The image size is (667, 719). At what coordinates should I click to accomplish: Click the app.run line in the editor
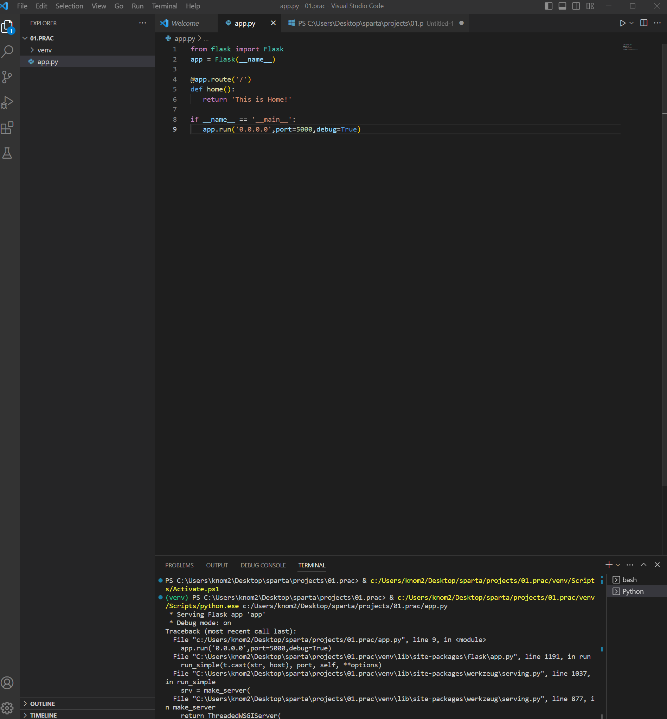282,129
